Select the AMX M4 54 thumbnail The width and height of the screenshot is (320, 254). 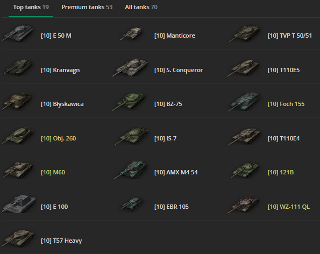tap(130, 170)
